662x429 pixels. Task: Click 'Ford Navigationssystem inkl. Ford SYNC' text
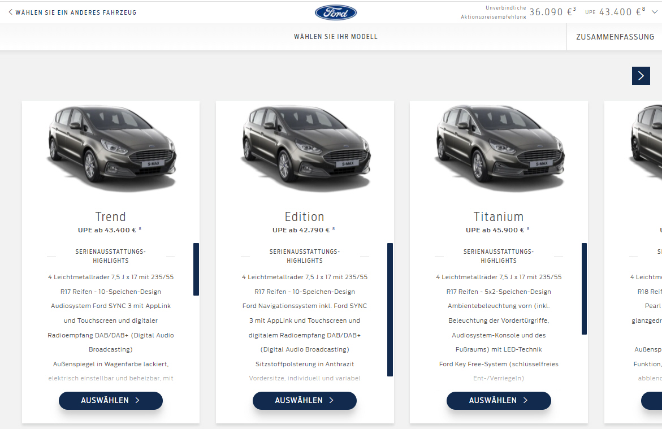pyautogui.click(x=304, y=306)
